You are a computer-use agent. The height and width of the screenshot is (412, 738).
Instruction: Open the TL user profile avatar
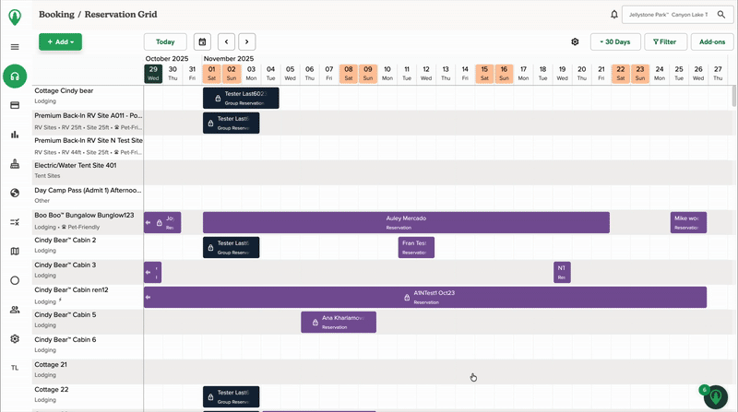[15, 368]
